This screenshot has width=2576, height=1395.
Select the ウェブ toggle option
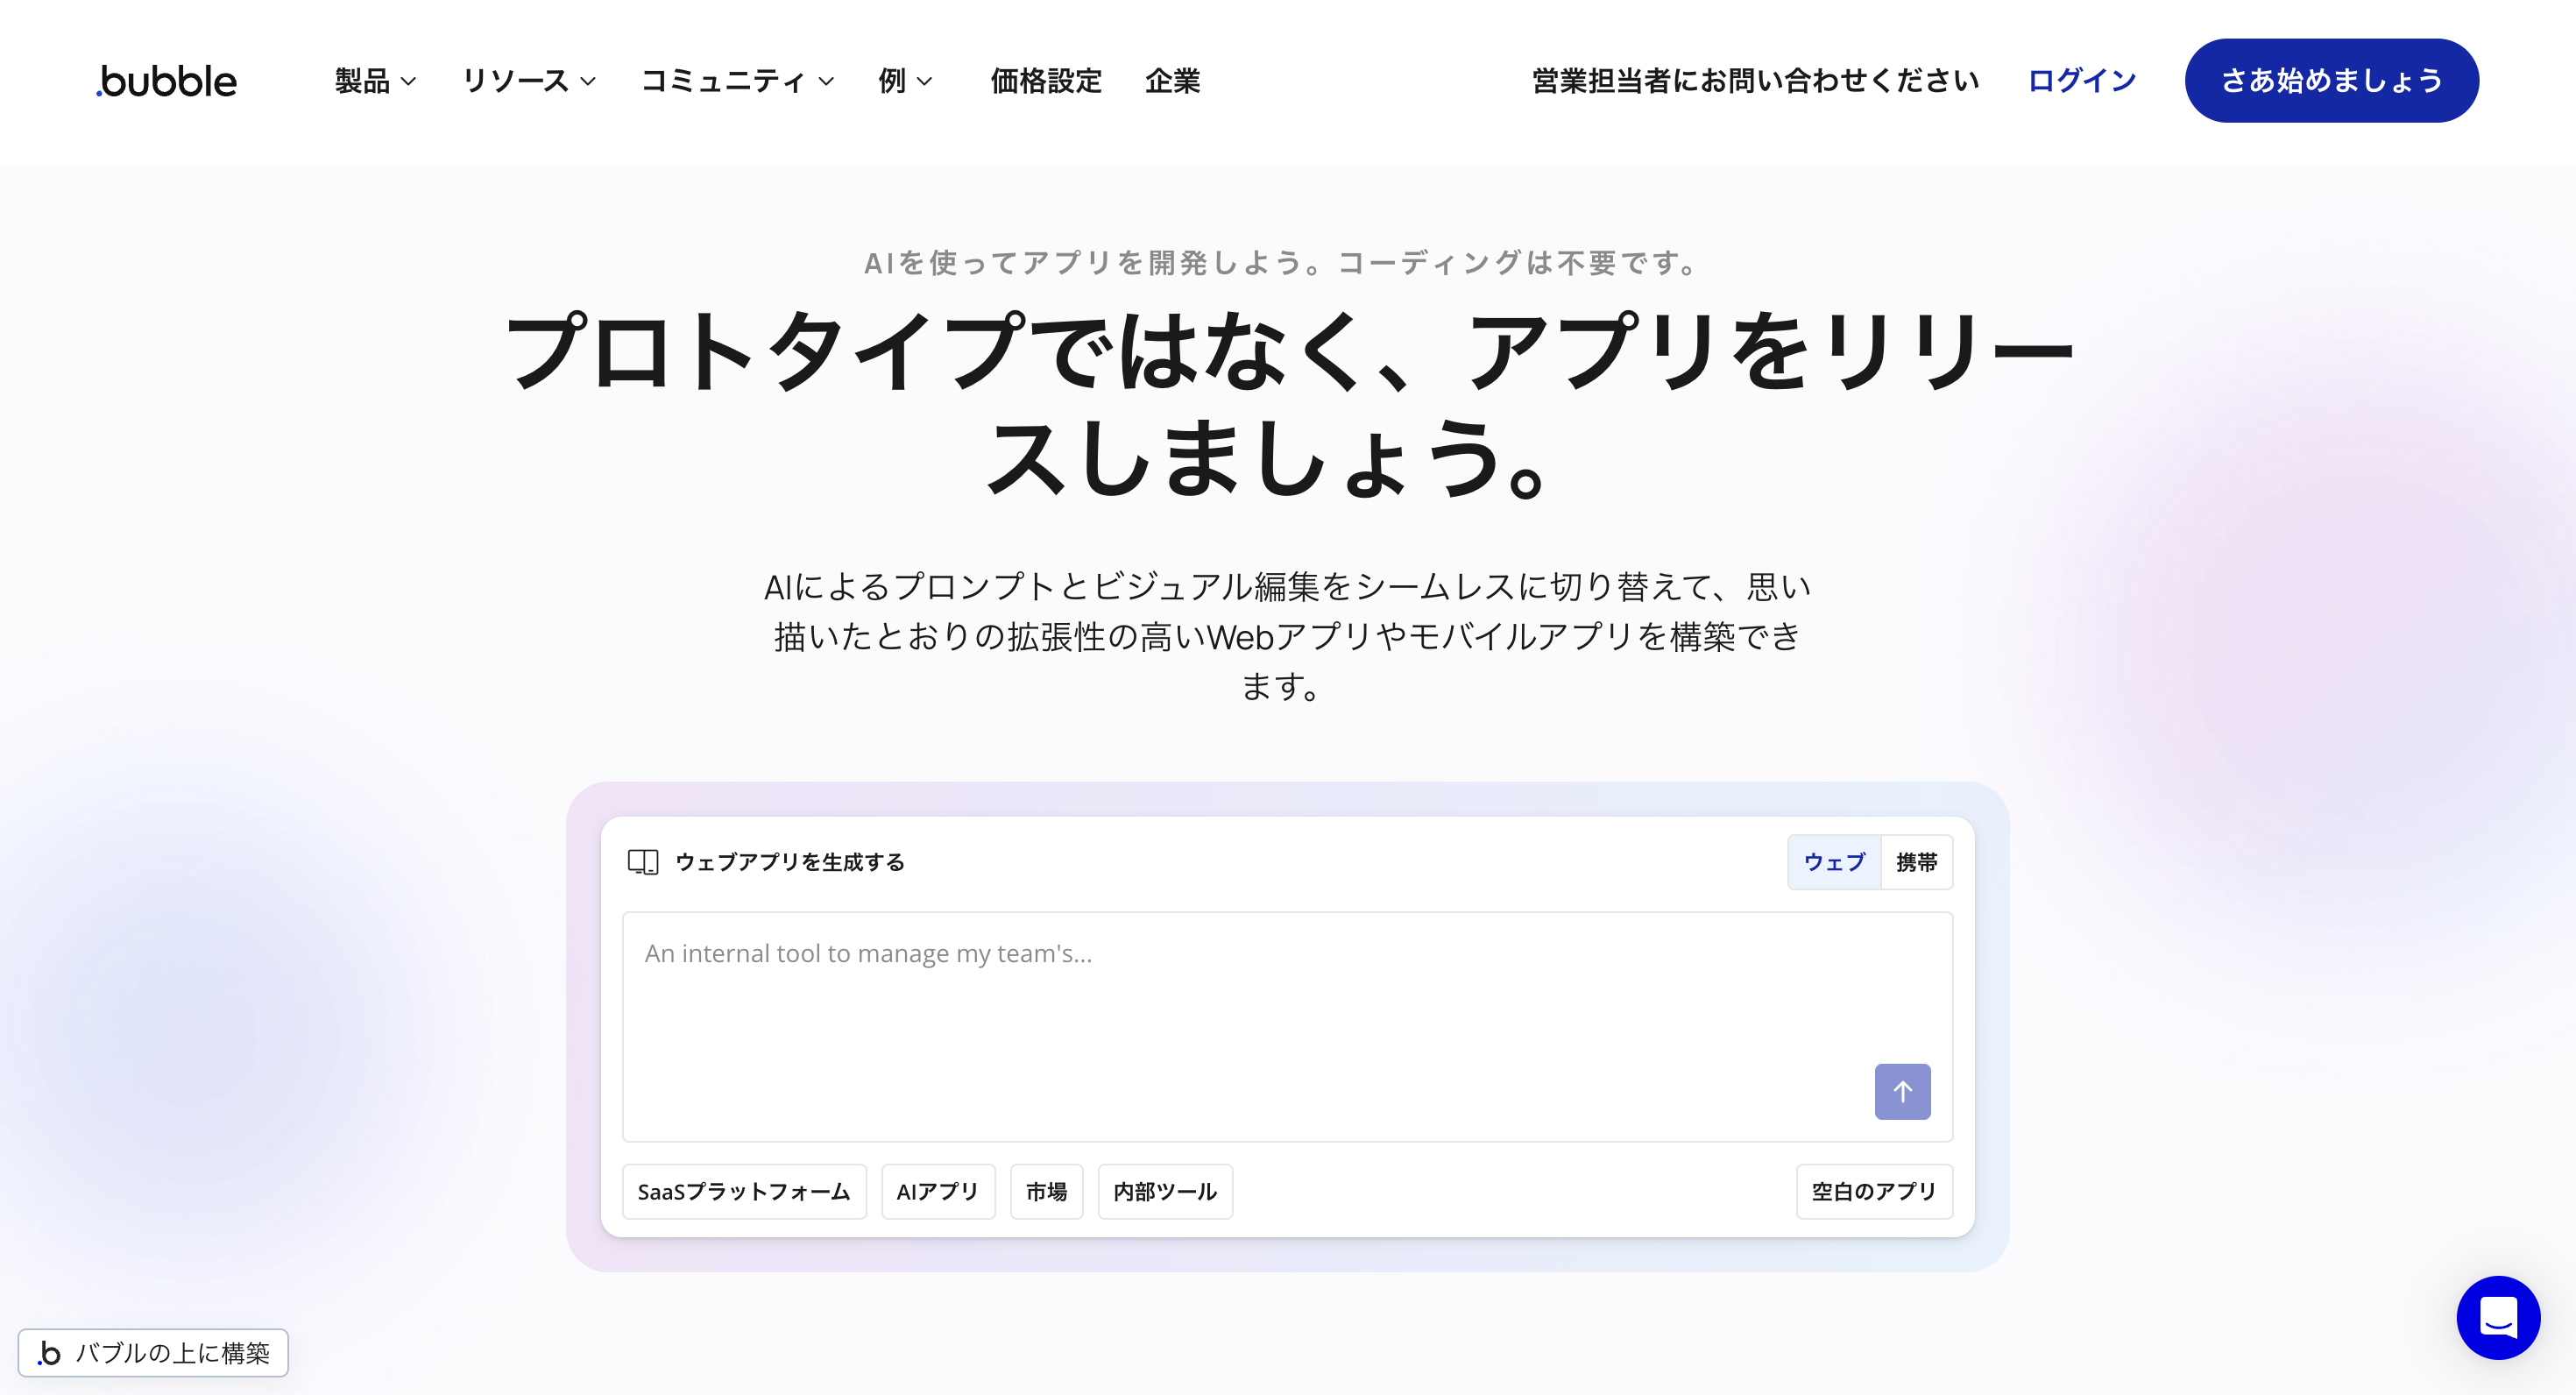[x=1834, y=862]
